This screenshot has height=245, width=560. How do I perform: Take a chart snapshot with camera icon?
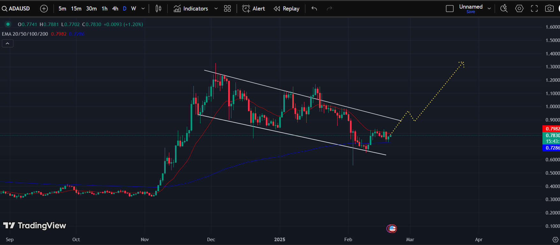coord(549,9)
